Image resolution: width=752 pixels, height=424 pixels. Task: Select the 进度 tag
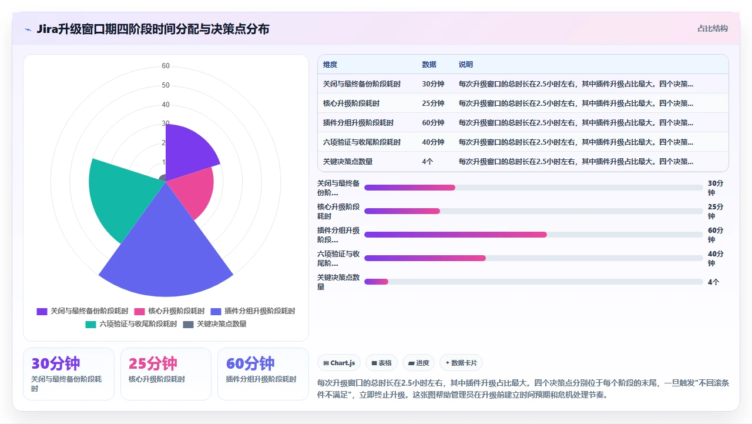419,363
